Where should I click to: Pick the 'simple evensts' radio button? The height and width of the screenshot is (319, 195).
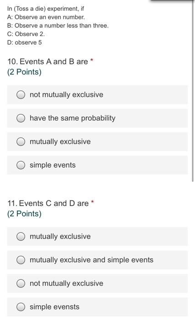pyautogui.click(x=21, y=307)
